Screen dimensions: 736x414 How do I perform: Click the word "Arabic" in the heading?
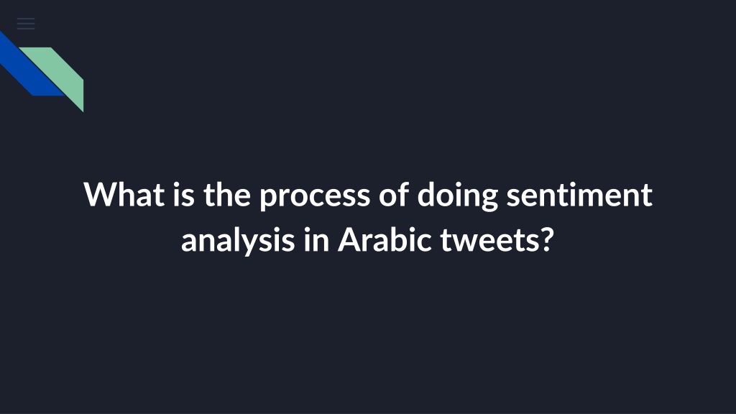[x=385, y=239]
